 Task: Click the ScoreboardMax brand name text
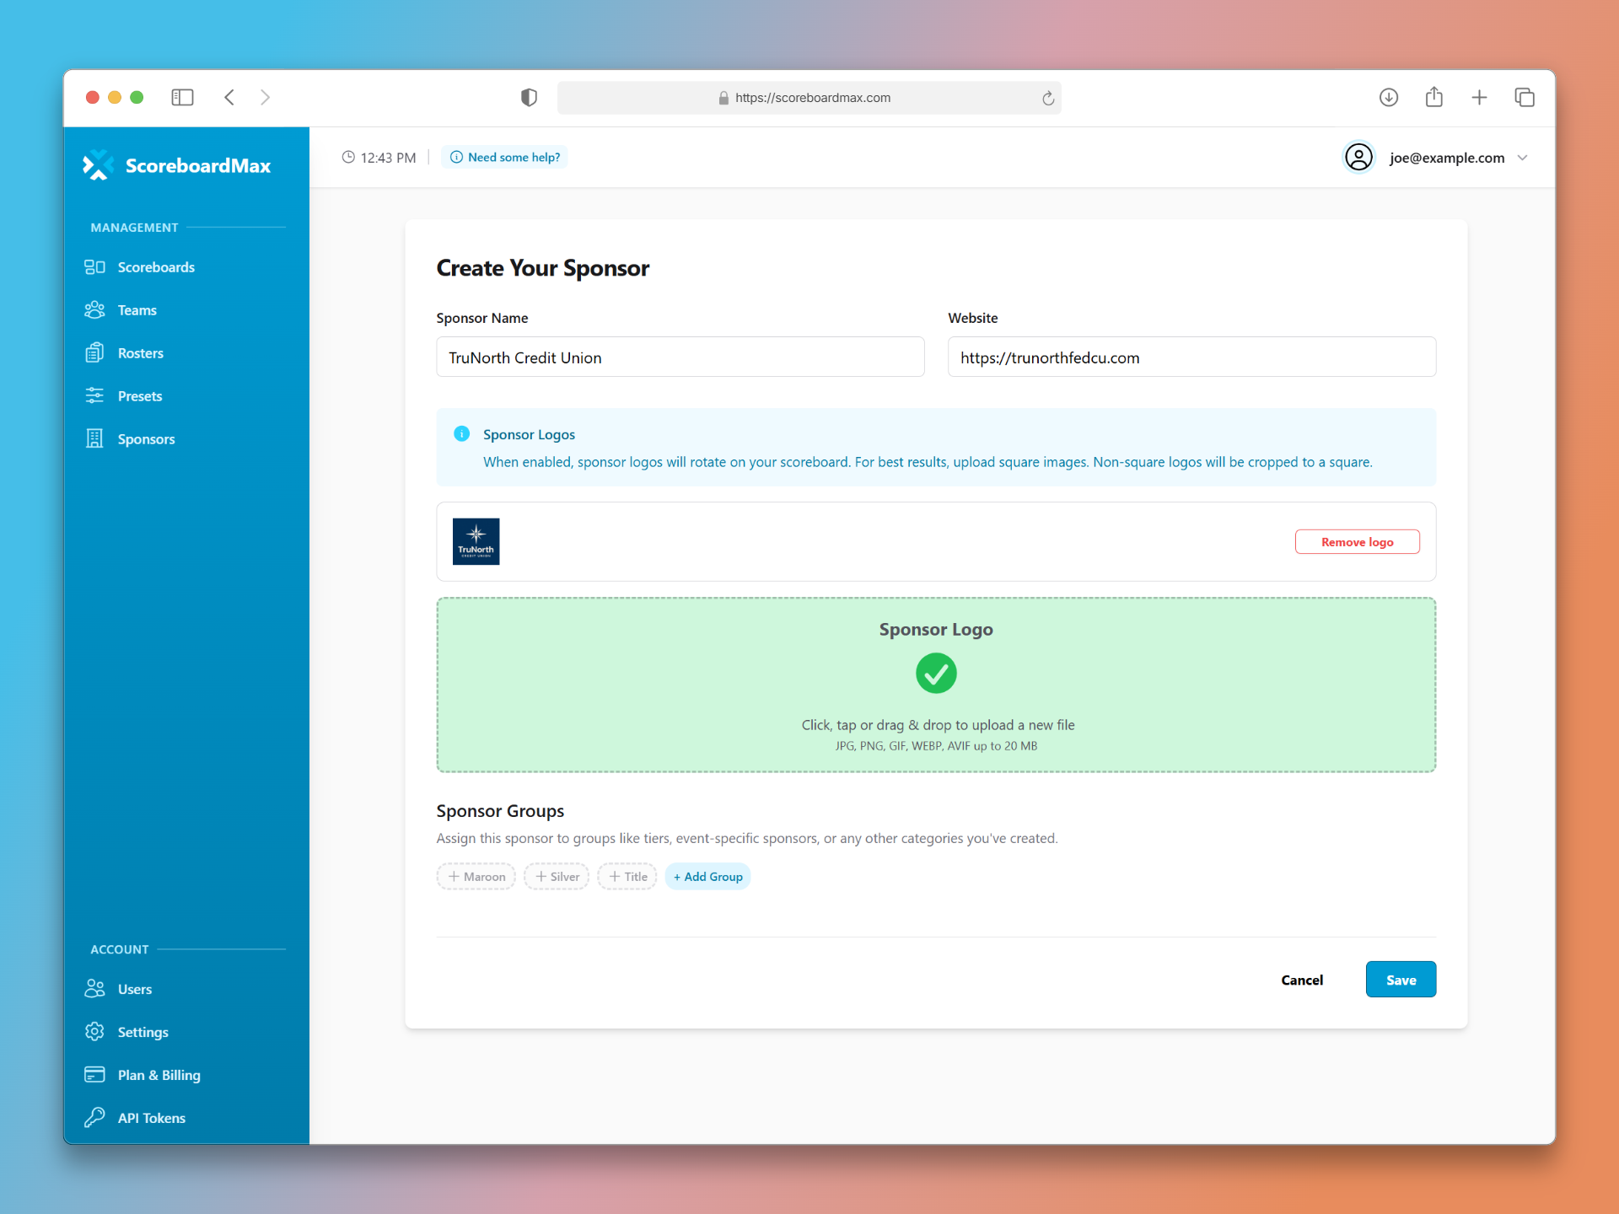point(198,166)
